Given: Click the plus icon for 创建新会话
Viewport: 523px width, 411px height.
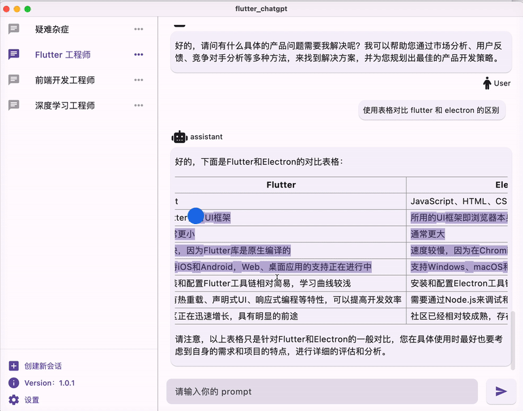Looking at the screenshot, I should coord(14,366).
